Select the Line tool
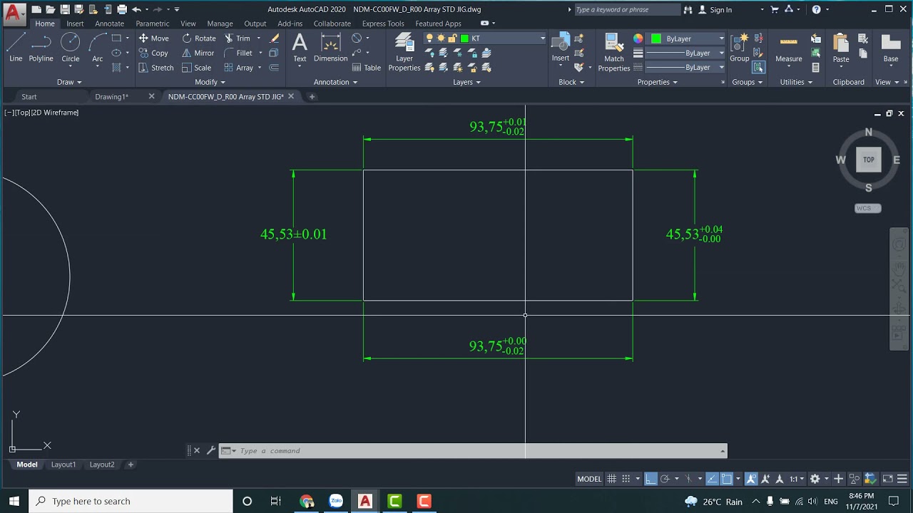Viewport: 913px width, 513px height. pos(16,48)
